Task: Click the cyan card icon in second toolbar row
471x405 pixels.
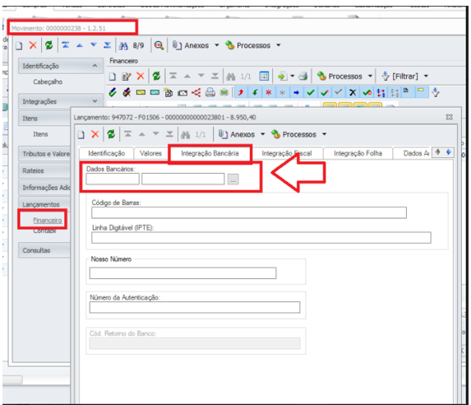Action: 155,92
